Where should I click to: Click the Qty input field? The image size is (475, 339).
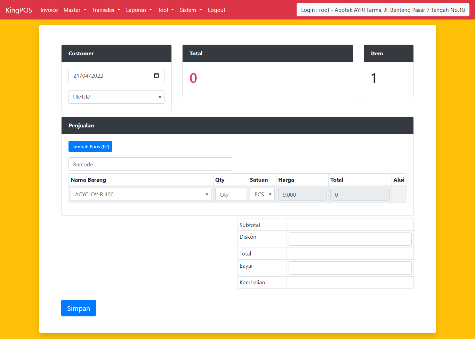(x=231, y=195)
